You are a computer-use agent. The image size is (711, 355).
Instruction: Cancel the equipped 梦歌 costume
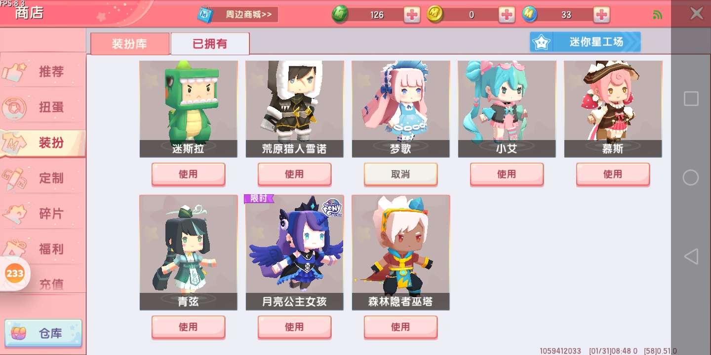pyautogui.click(x=400, y=174)
